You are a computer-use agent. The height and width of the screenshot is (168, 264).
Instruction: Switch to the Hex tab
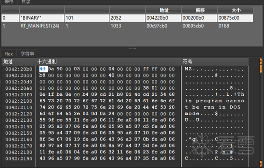pos(9,54)
